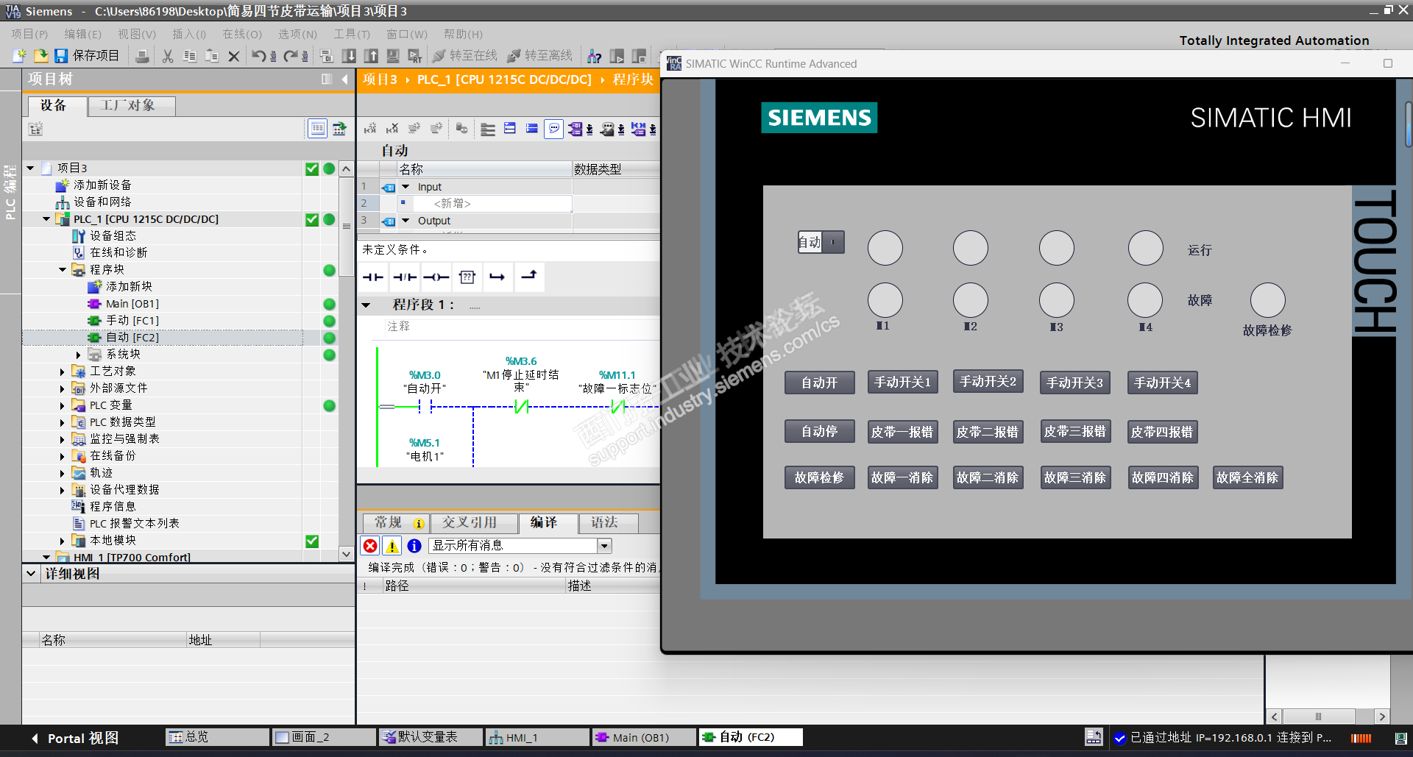Open the 项目(P) menu
Viewport: 1413px width, 757px height.
(29, 34)
